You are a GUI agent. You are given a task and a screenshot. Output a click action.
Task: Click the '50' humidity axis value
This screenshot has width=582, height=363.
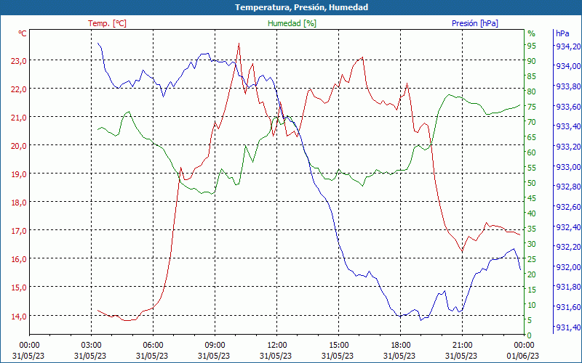tap(532, 183)
